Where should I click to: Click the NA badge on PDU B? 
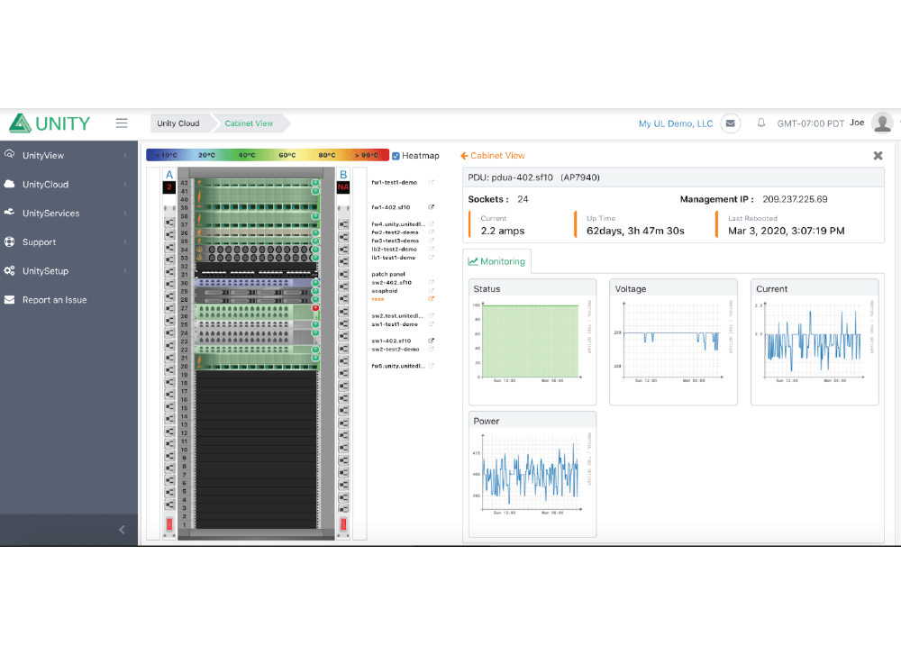pos(343,186)
